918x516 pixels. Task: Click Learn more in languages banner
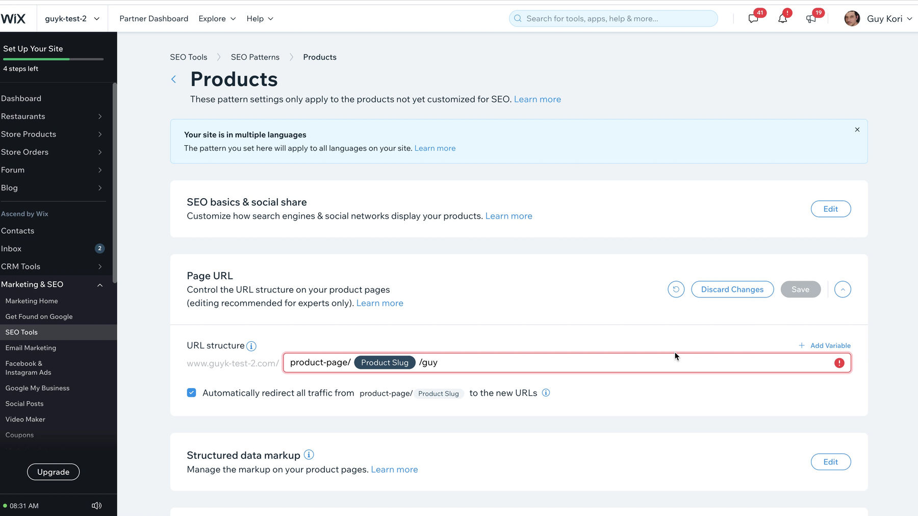pos(435,148)
